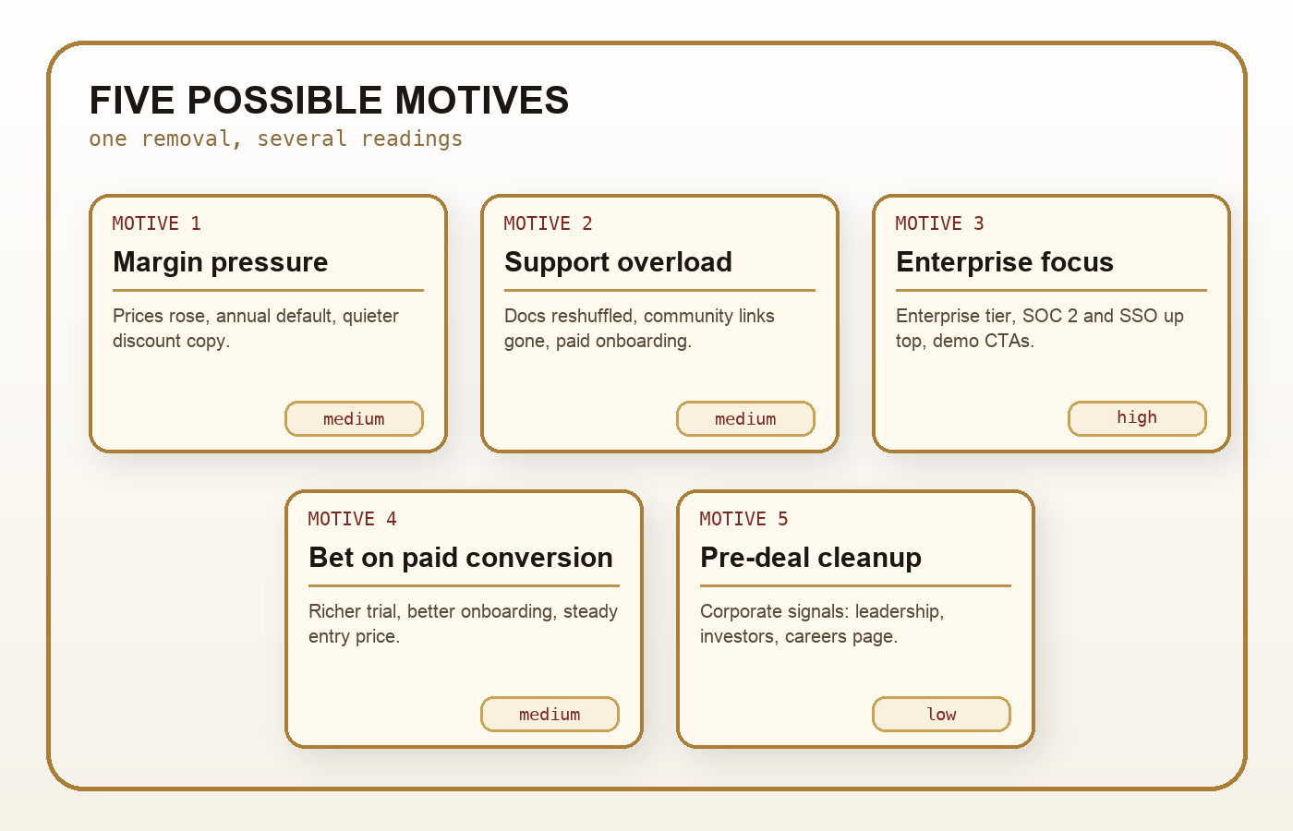Click the 'Margin pressure' heading
This screenshot has height=831, width=1293.
click(221, 262)
